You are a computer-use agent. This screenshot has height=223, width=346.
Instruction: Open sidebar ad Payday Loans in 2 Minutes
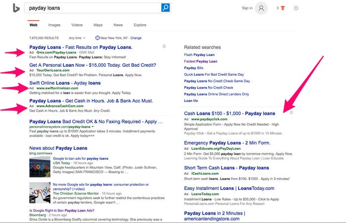pyautogui.click(x=215, y=216)
